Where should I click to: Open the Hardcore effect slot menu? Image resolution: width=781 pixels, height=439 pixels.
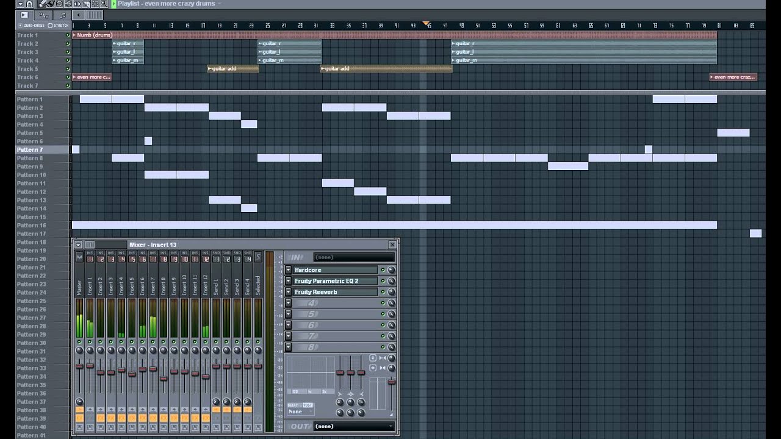pos(289,270)
